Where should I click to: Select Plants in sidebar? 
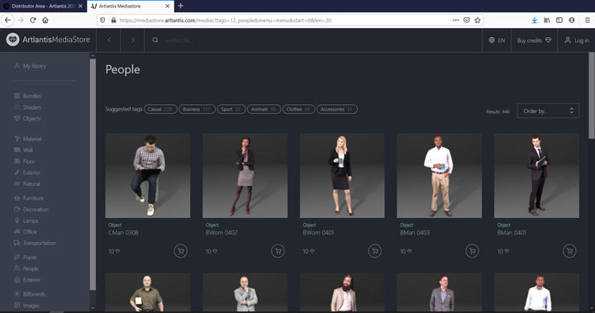(x=26, y=257)
